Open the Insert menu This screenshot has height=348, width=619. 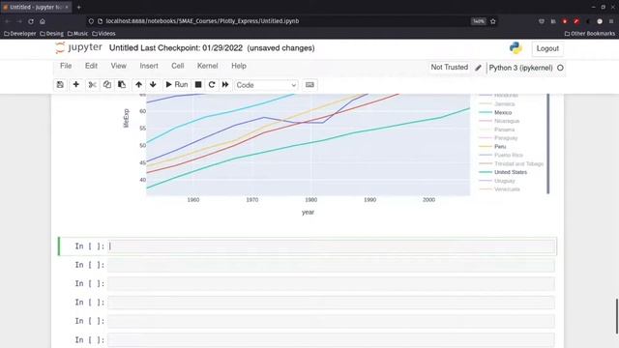pos(149,66)
